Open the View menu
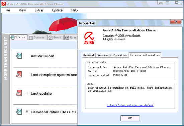 [22, 10]
